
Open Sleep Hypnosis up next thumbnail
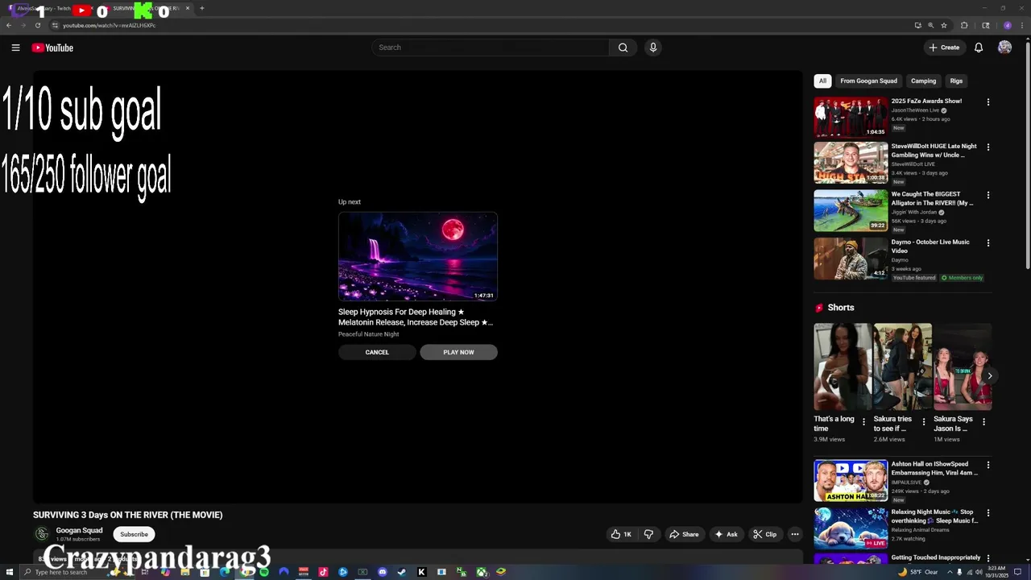[418, 256]
